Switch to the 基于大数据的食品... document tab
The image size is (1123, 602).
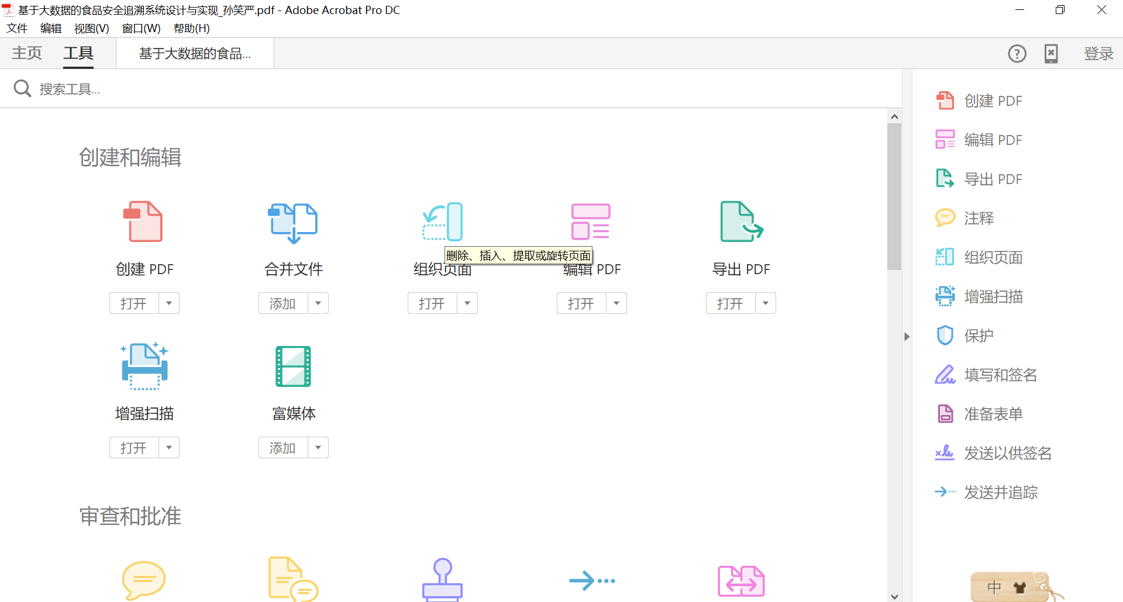coord(195,54)
